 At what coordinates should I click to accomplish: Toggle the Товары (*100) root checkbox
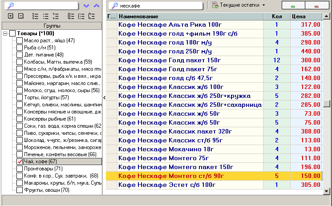point(12,33)
